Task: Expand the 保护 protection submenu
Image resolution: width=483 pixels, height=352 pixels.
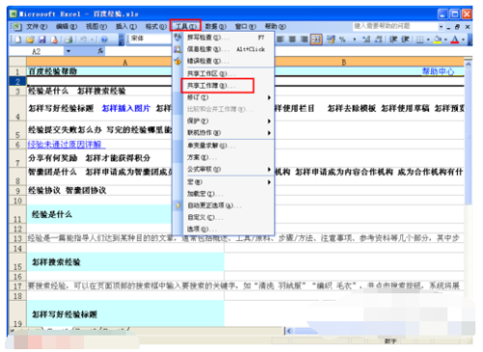Action: click(224, 121)
